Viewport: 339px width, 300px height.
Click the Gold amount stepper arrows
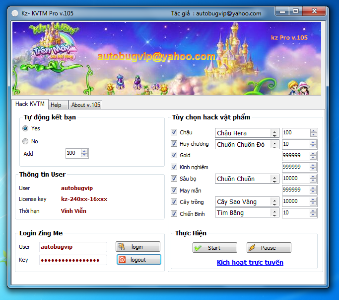click(313, 155)
